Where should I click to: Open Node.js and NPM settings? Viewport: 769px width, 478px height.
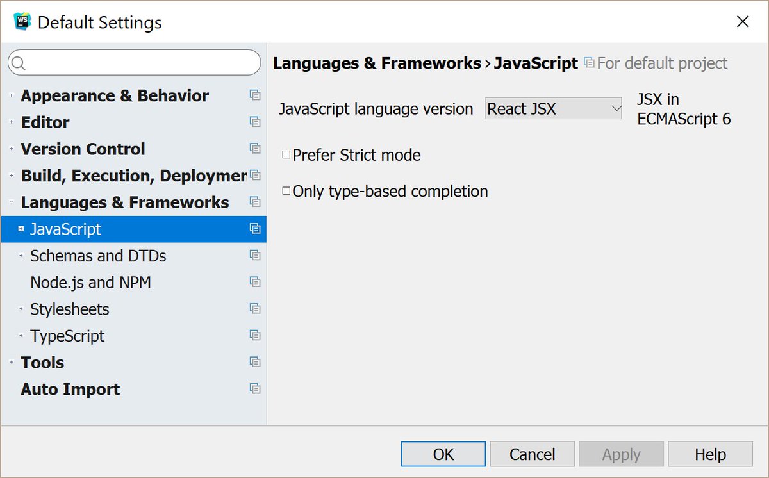click(x=90, y=283)
